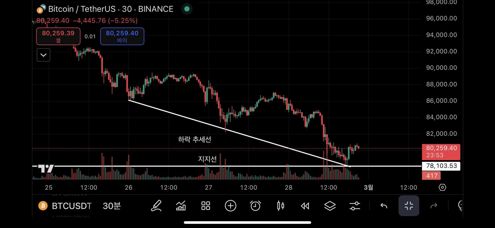The height and width of the screenshot is (228, 495).
Task: Exit fullscreen with the collapse icon
Action: click(x=409, y=206)
